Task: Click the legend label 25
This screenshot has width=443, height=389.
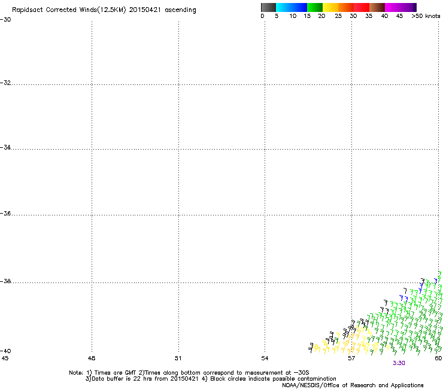Action: pos(338,16)
